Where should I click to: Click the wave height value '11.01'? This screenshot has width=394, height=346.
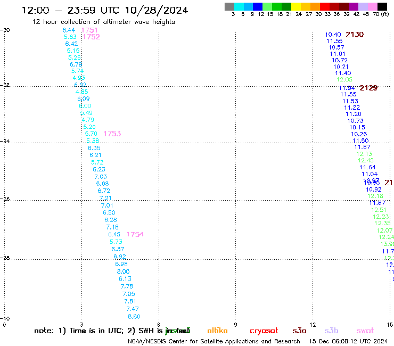coord(338,54)
